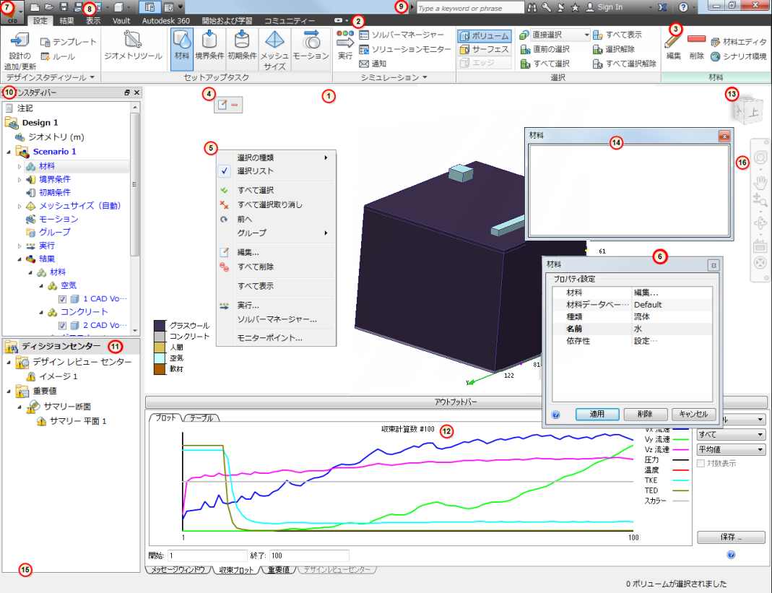
Task: Click 設計の追加/更新 icon
Action: tap(19, 51)
